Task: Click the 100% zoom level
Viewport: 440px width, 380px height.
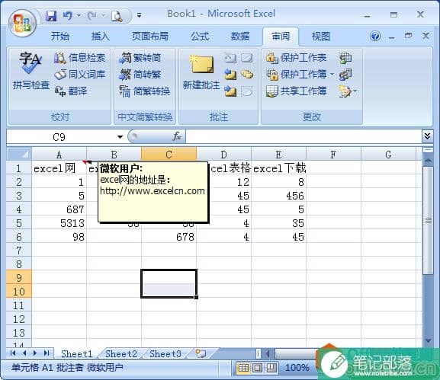Action: coord(297,367)
